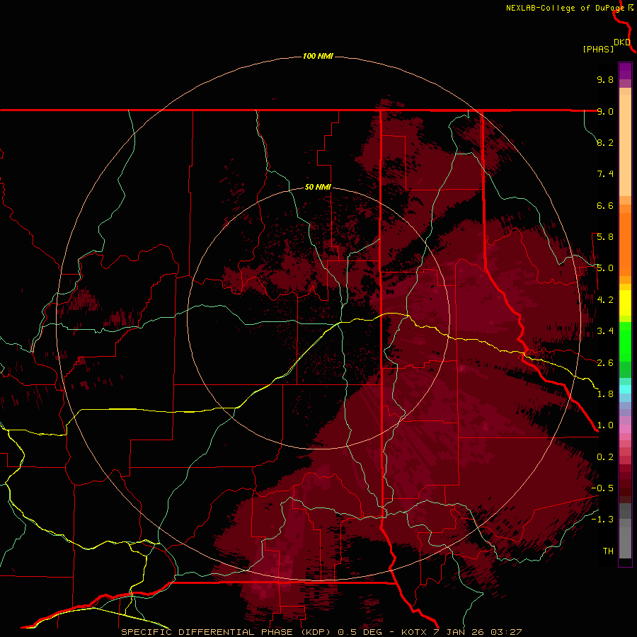The image size is (637, 637).
Task: Click the 9.8 value on color scale
Action: [605, 79]
